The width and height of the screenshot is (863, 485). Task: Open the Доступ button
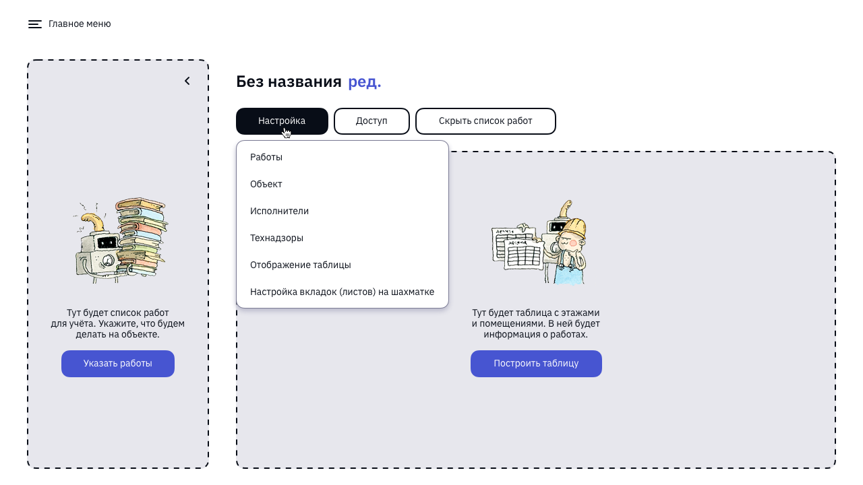click(x=371, y=121)
